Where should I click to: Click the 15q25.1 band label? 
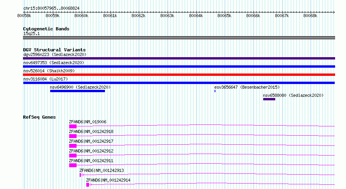(x=31, y=33)
